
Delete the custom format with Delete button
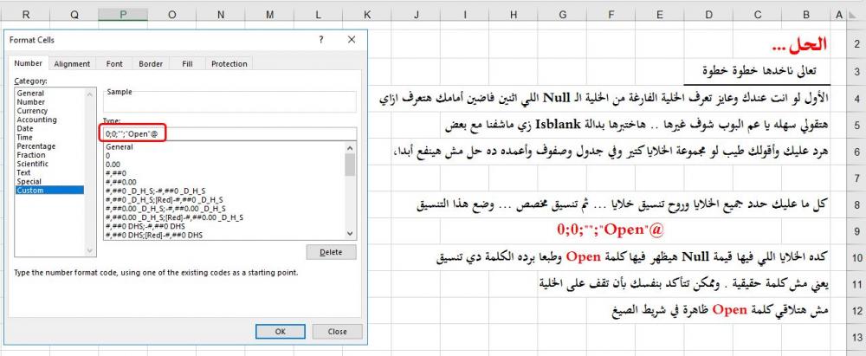point(331,252)
